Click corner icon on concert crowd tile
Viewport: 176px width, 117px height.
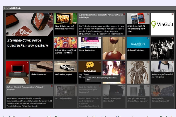(x=172, y=38)
